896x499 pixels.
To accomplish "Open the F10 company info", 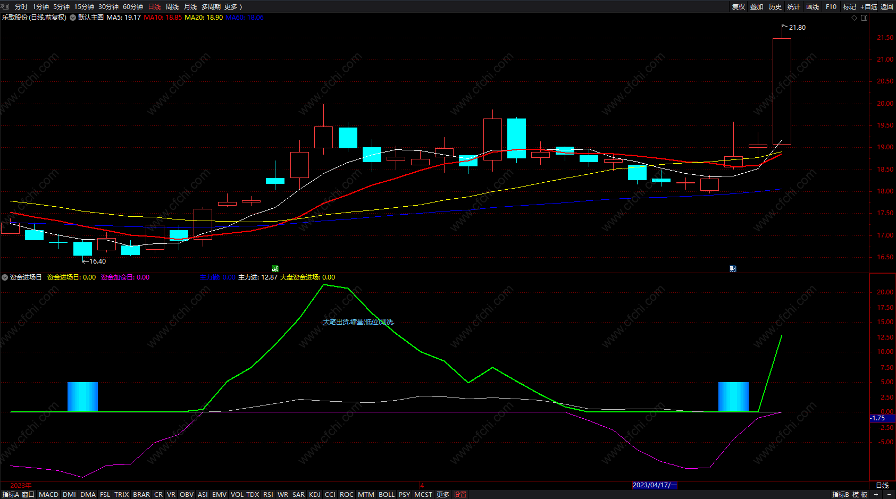I will tap(831, 6).
